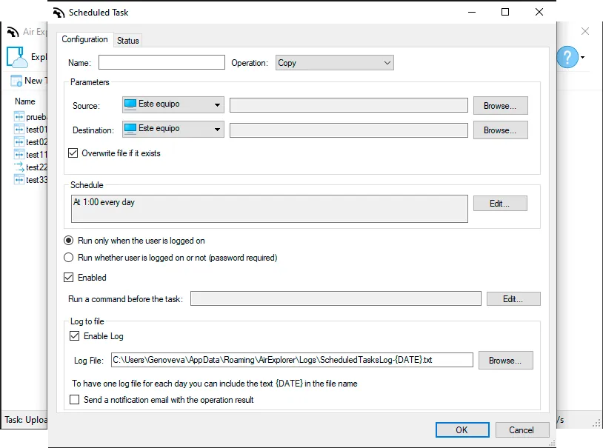Edit the schedule
The image size is (603, 448).
click(500, 204)
